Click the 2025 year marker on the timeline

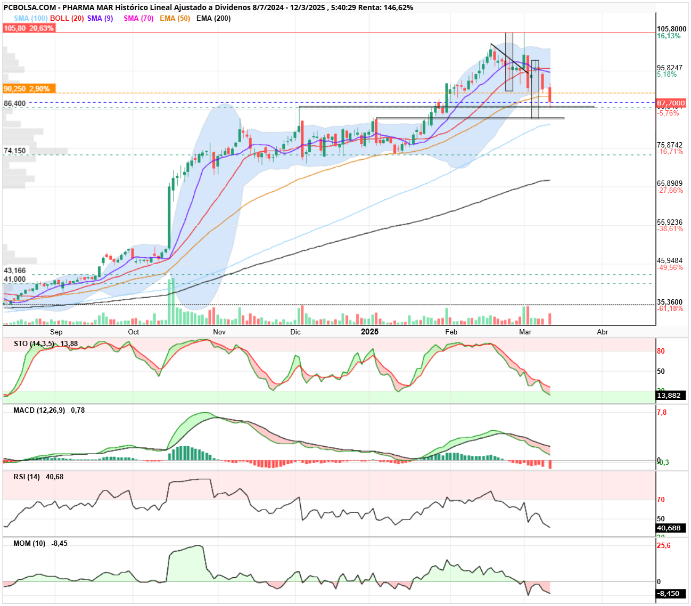pos(369,332)
